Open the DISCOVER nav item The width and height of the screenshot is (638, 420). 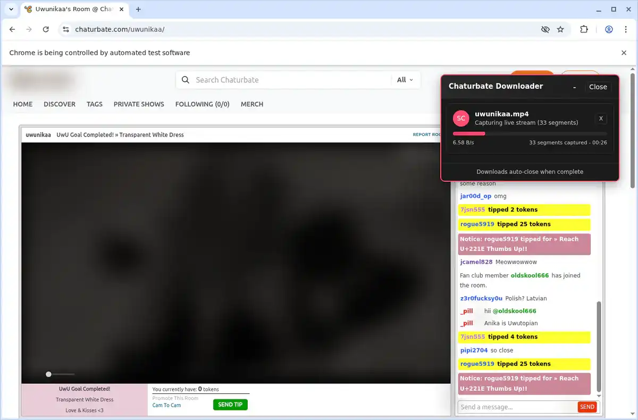point(60,104)
